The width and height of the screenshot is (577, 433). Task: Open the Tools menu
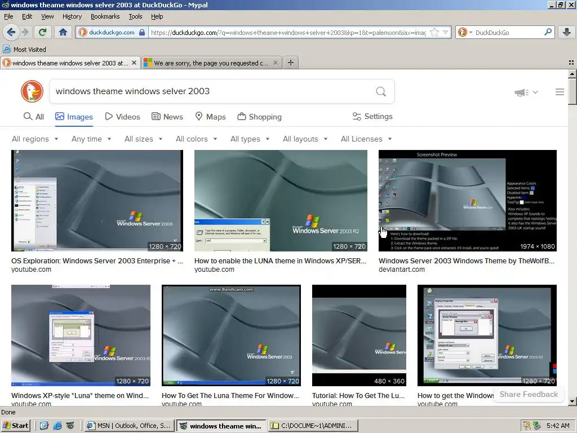tap(135, 16)
